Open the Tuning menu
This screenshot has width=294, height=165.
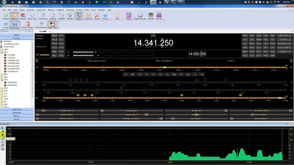[x=79, y=10]
